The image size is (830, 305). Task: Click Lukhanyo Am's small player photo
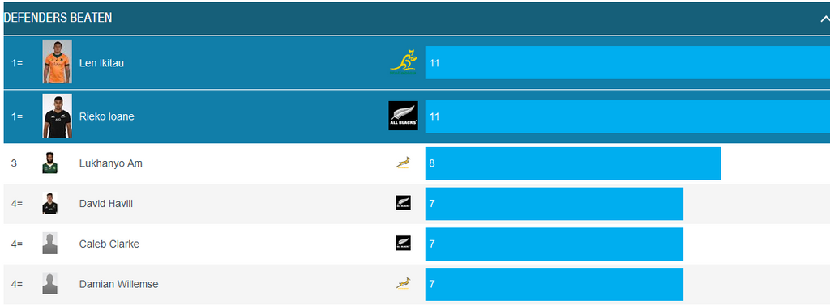pos(49,163)
